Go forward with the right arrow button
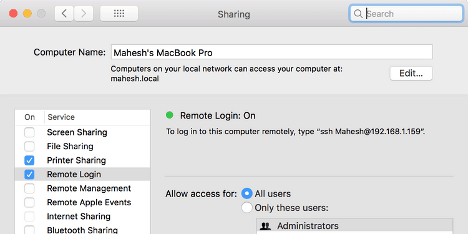Screen dimensions: 468x234 point(84,14)
